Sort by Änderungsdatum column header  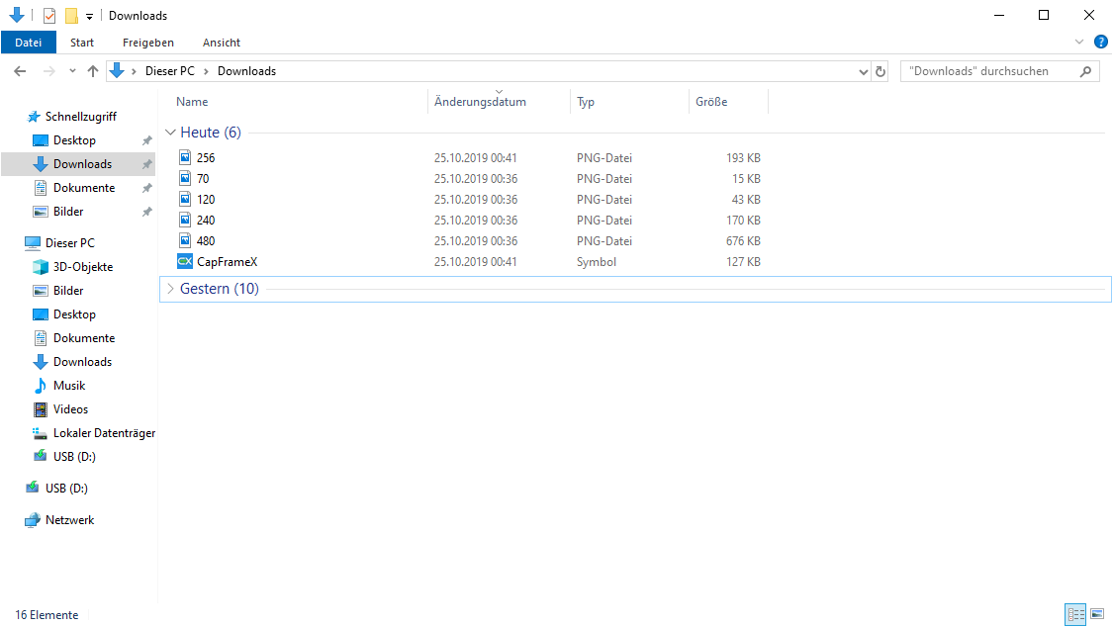coord(480,102)
